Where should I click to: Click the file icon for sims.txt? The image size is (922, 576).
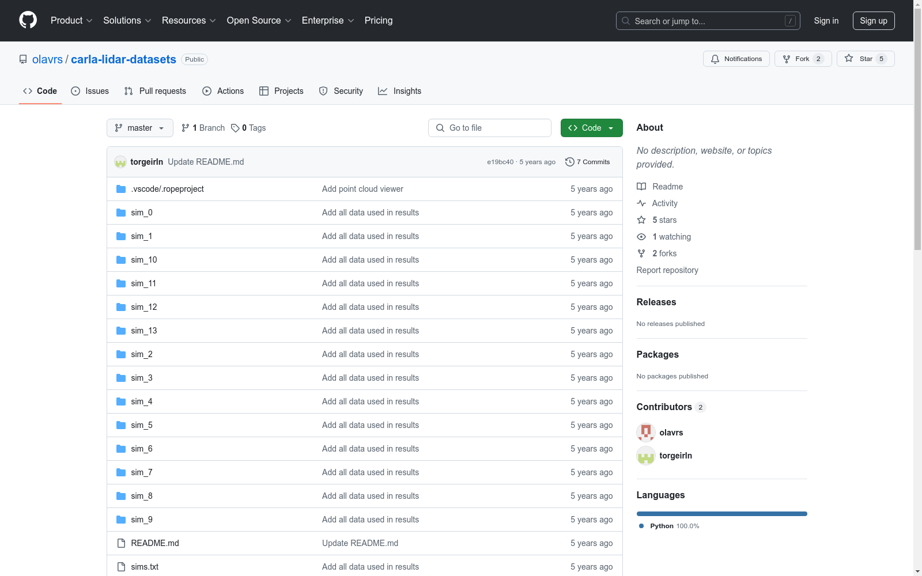(121, 567)
